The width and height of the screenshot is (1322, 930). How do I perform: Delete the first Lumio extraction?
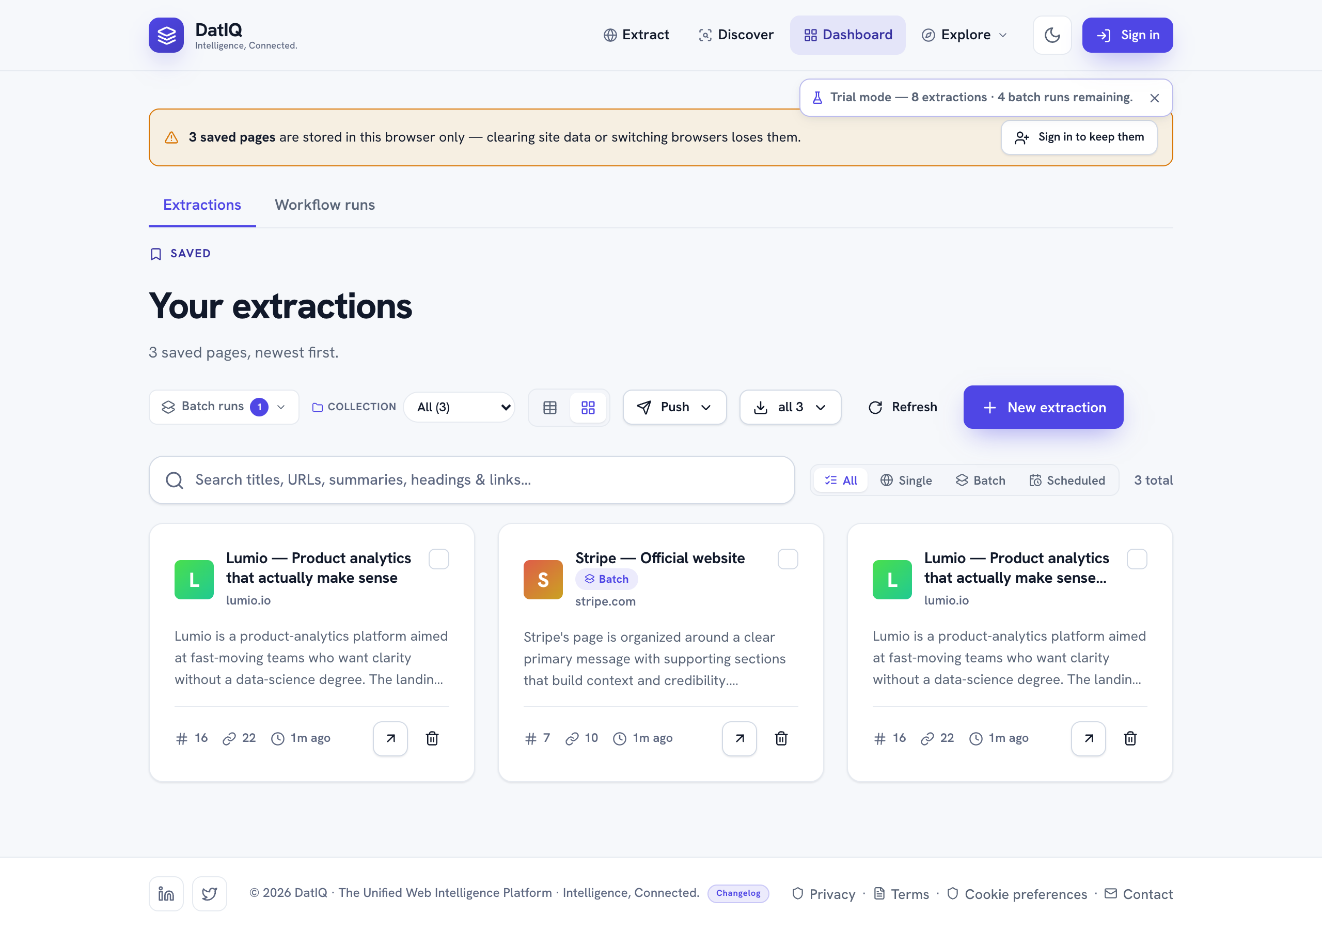pyautogui.click(x=432, y=738)
